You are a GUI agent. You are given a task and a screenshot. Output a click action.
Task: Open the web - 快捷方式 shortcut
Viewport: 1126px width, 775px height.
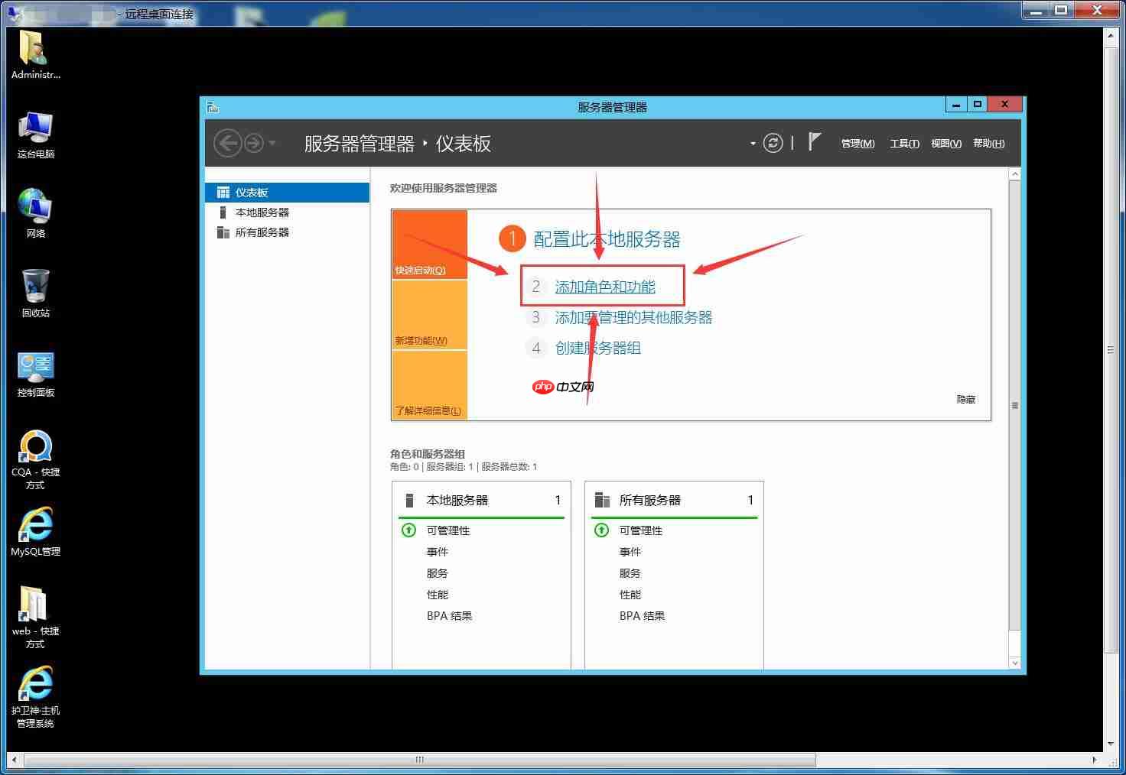34,604
